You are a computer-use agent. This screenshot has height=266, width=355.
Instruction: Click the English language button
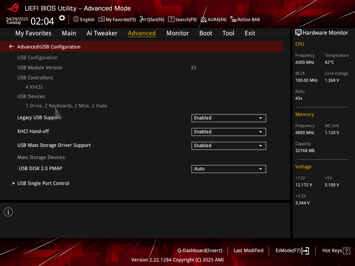84,19
